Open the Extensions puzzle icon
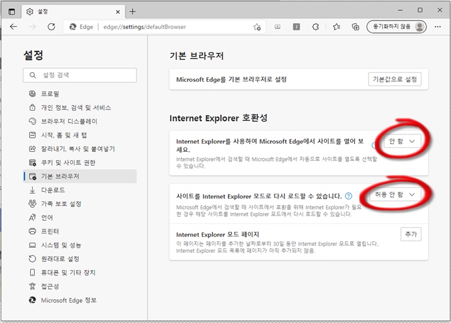 coord(316,27)
